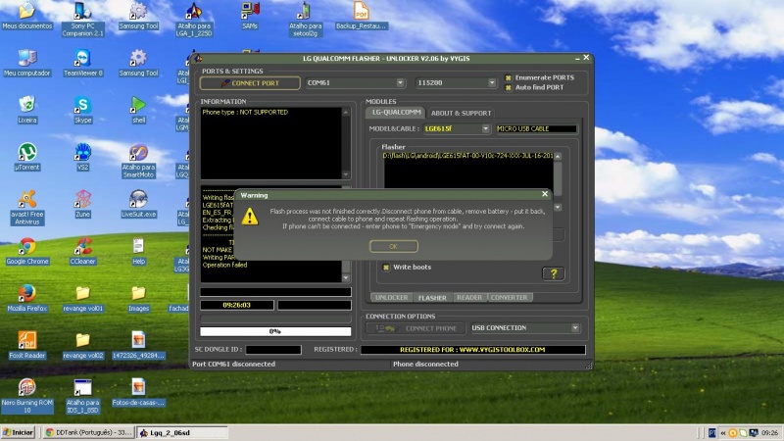Switch to the READER tab

coord(469,298)
